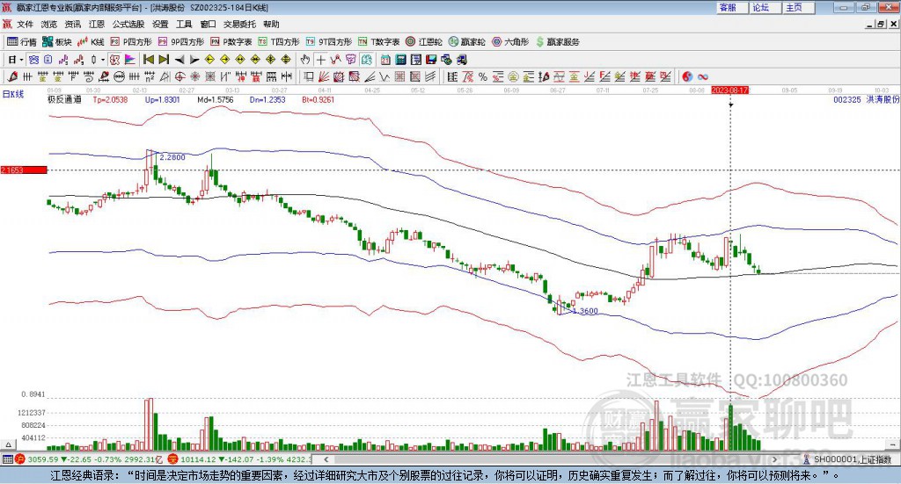The image size is (901, 484).
Task: Switch to the K线 chart tool
Action: tap(91, 42)
